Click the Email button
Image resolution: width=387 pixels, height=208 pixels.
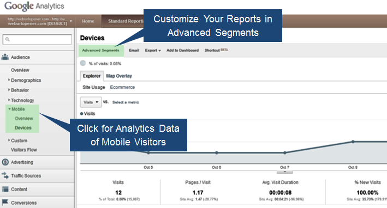click(134, 50)
